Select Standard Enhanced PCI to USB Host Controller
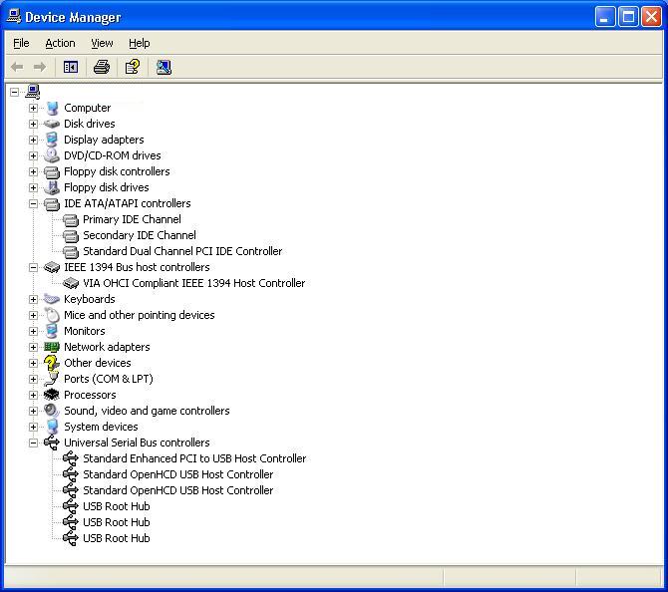668x592 pixels. (194, 458)
